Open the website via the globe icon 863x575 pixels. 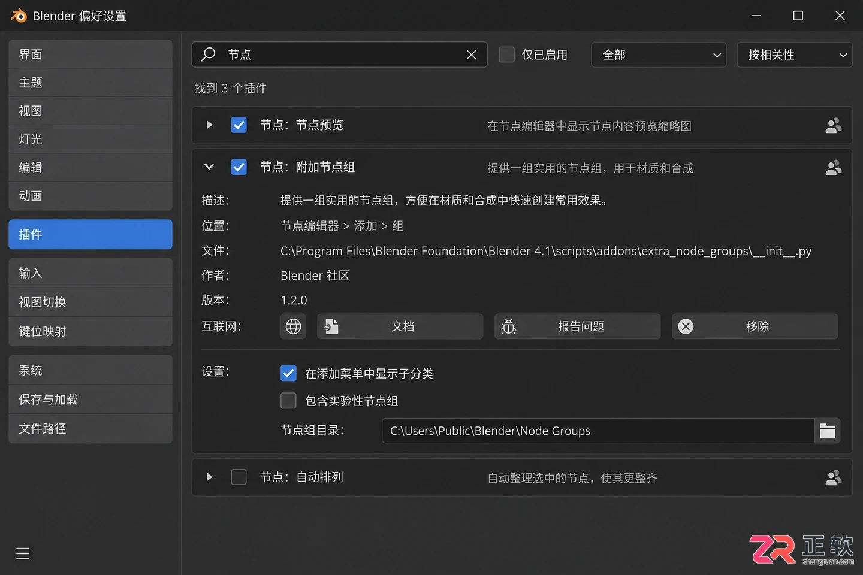[x=293, y=326]
